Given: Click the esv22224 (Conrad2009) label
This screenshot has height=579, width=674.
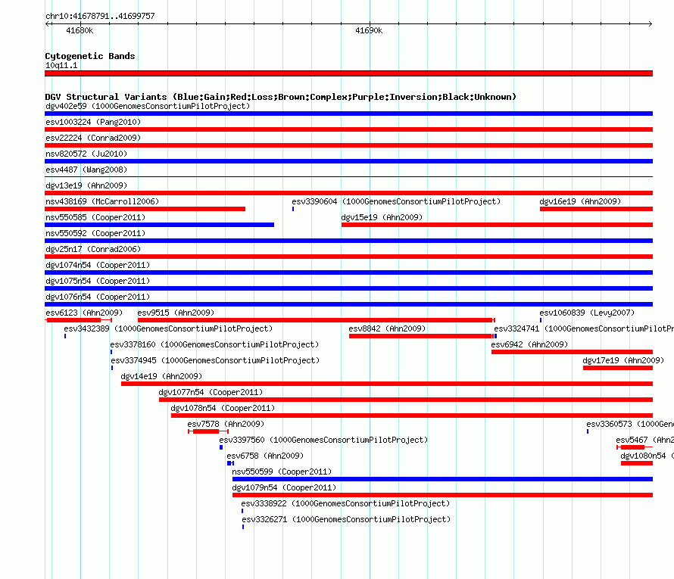Looking at the screenshot, I should point(93,138).
